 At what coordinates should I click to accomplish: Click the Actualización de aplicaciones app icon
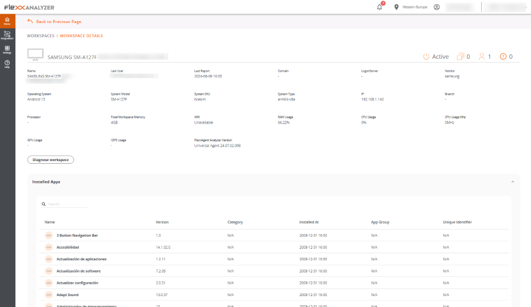(x=49, y=259)
